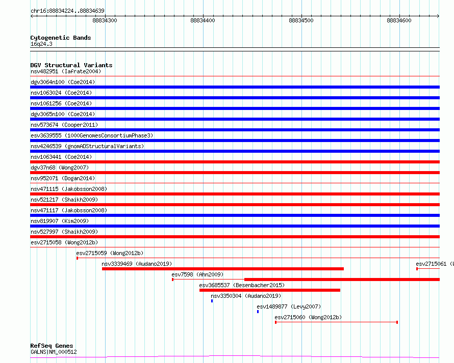Select the DGV Structural Variants track title
Image resolution: width=454 pixels, height=363 pixels.
coord(71,65)
